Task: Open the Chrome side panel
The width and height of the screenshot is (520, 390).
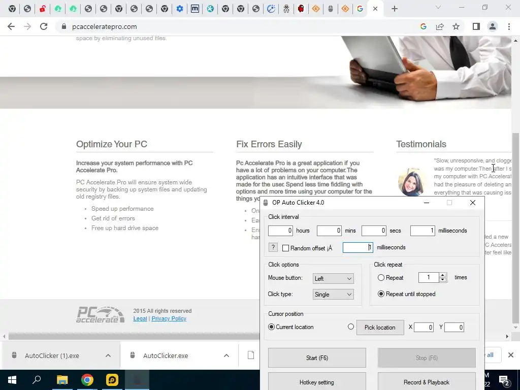Action: point(476,26)
